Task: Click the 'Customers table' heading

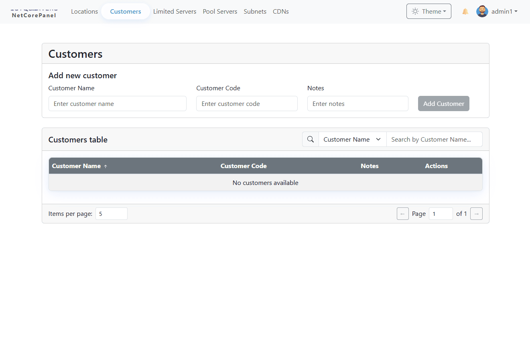Action: click(78, 140)
